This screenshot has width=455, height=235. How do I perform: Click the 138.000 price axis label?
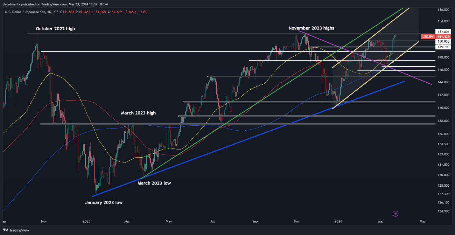444,121
